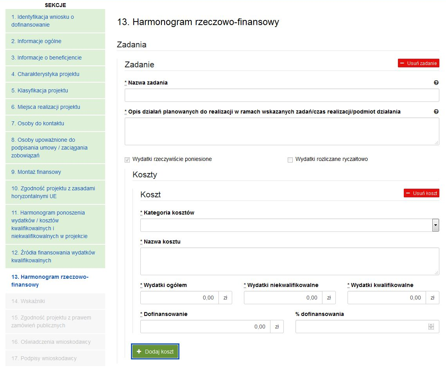Click the Dofinansowanie amount field
446x370 pixels.
pos(205,327)
